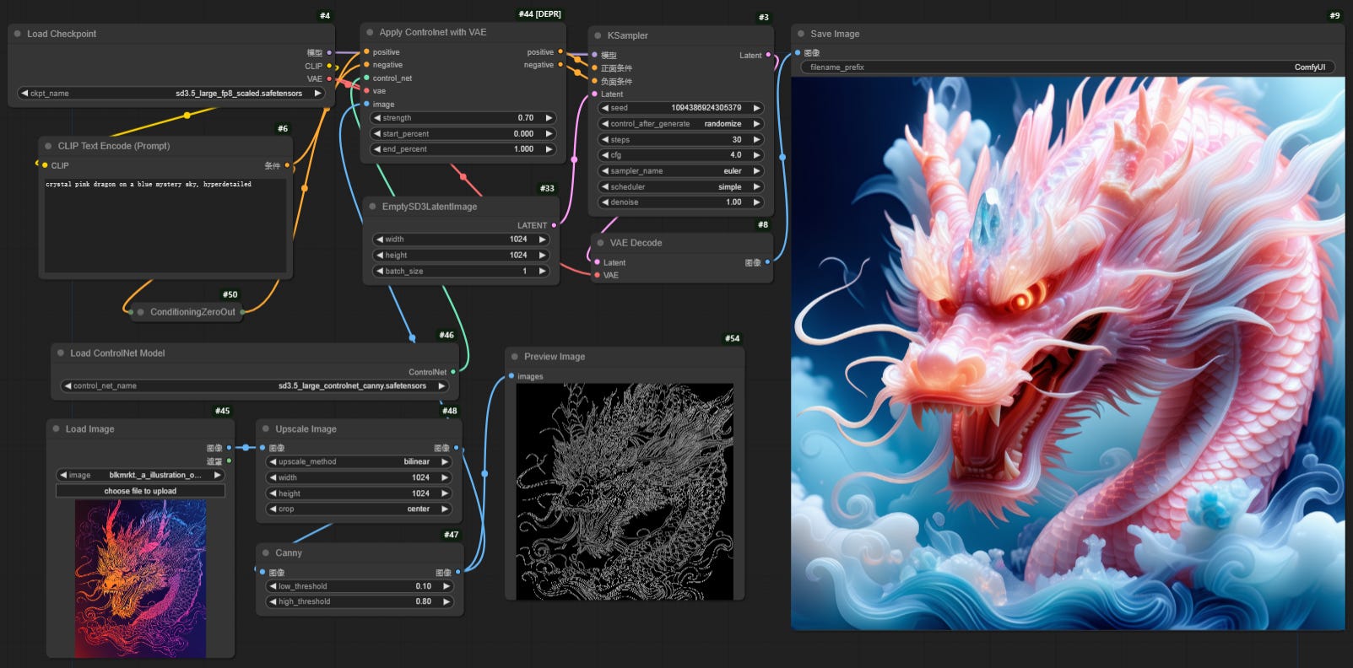The image size is (1353, 668).
Task: Open the ckpt_name checkpoint selector
Action: click(171, 94)
